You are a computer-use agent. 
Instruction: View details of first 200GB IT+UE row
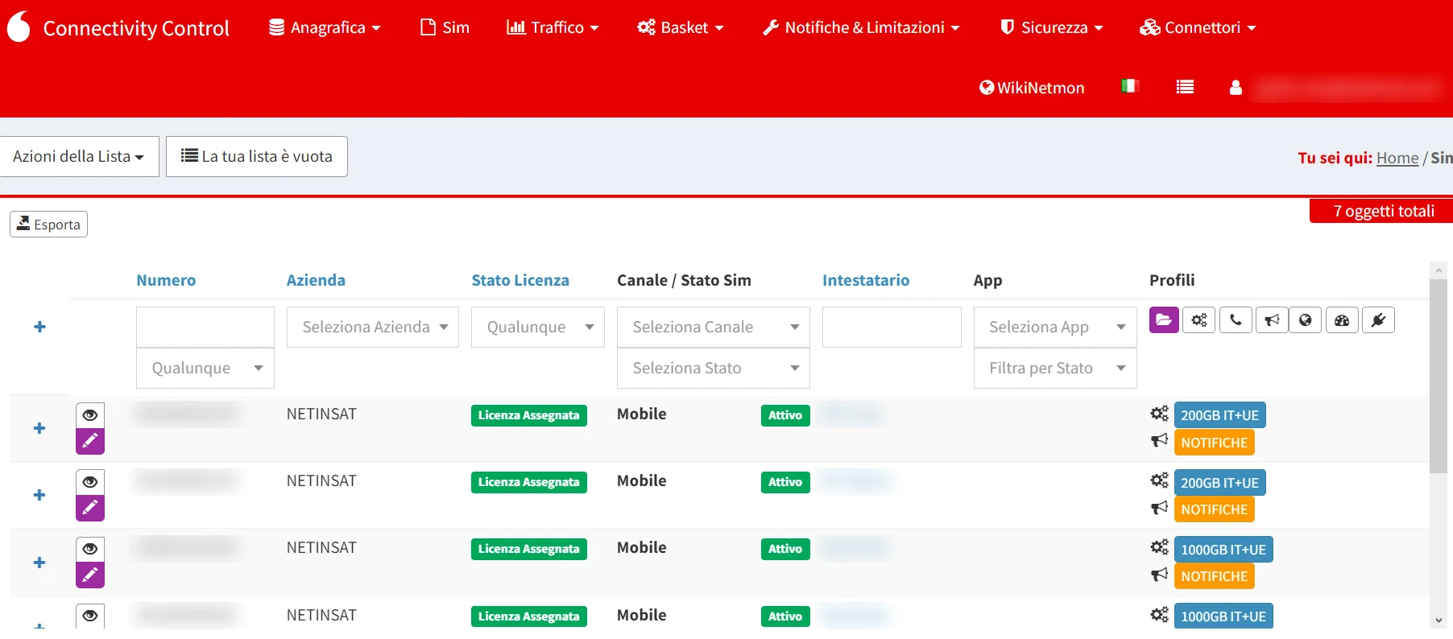(x=90, y=414)
